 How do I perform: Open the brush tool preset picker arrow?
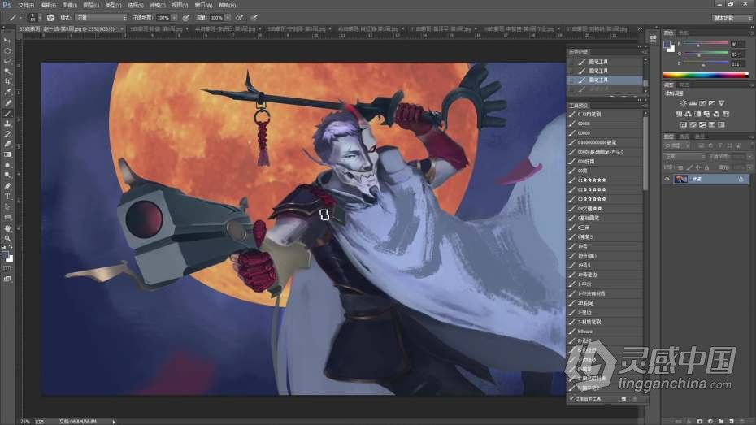pyautogui.click(x=20, y=18)
